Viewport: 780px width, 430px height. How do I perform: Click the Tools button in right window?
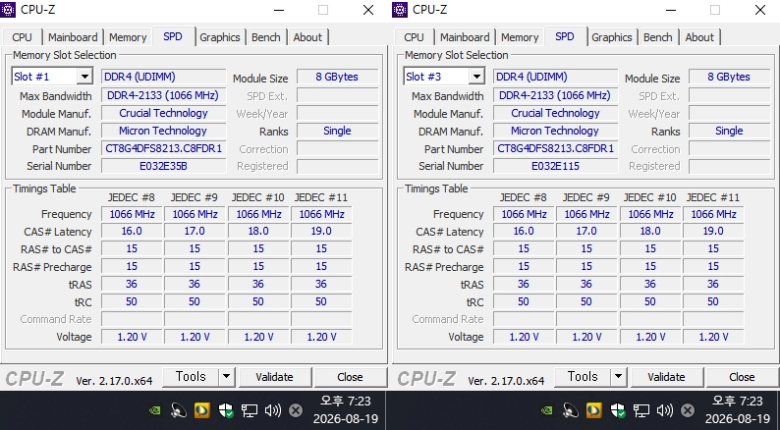tap(583, 377)
